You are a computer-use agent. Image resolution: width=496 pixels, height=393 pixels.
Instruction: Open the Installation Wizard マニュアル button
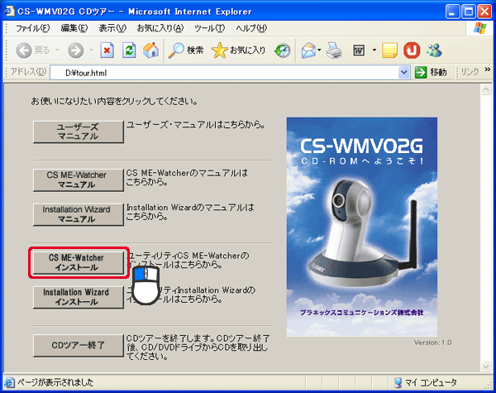[79, 214]
